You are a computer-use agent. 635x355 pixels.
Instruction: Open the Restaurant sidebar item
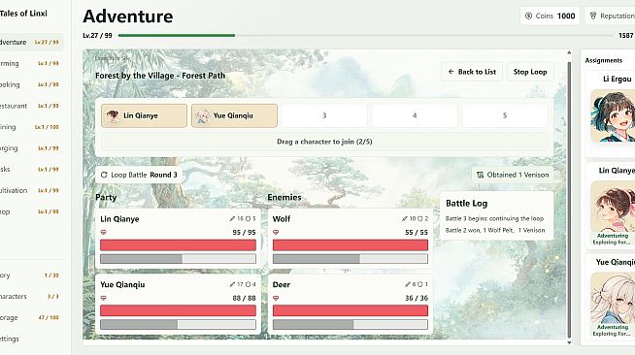(x=31, y=106)
